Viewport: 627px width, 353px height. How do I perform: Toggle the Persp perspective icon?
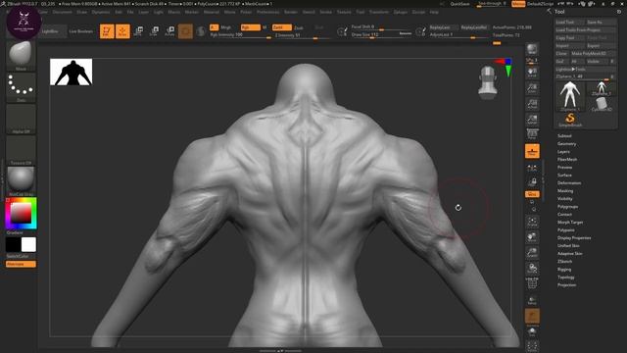(x=532, y=134)
